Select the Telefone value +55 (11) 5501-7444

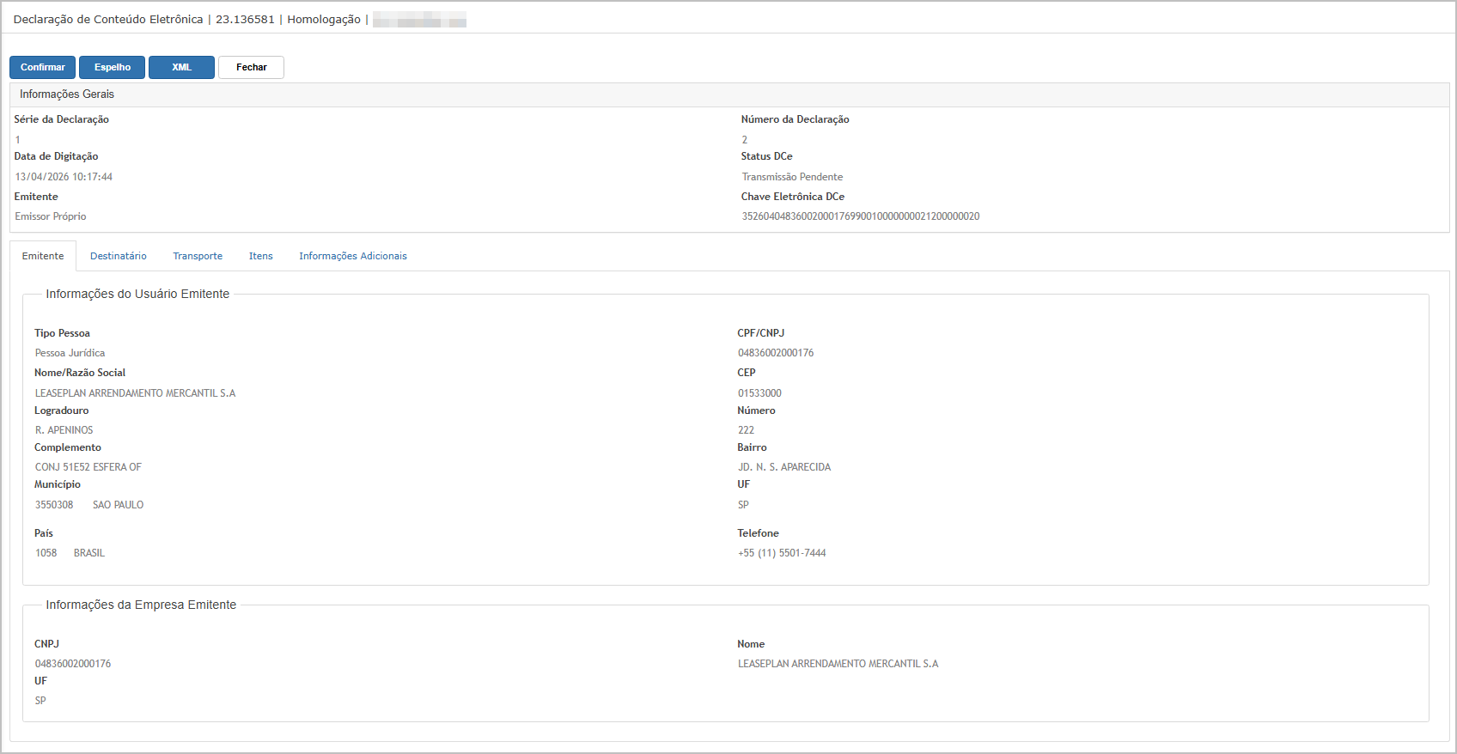pos(782,553)
